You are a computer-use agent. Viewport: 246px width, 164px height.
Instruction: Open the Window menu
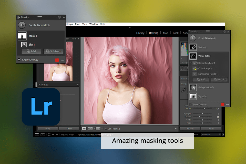[x=94, y=24]
